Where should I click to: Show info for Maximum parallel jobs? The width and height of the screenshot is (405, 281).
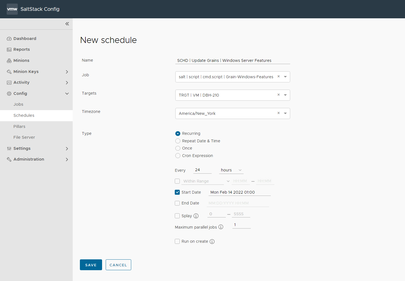(221, 227)
